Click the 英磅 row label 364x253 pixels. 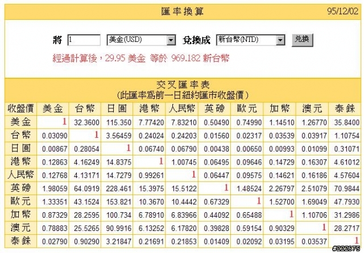pos(20,188)
